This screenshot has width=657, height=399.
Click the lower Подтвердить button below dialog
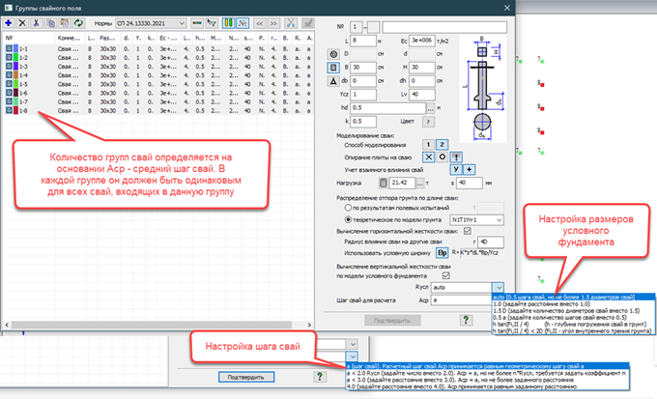coord(246,377)
